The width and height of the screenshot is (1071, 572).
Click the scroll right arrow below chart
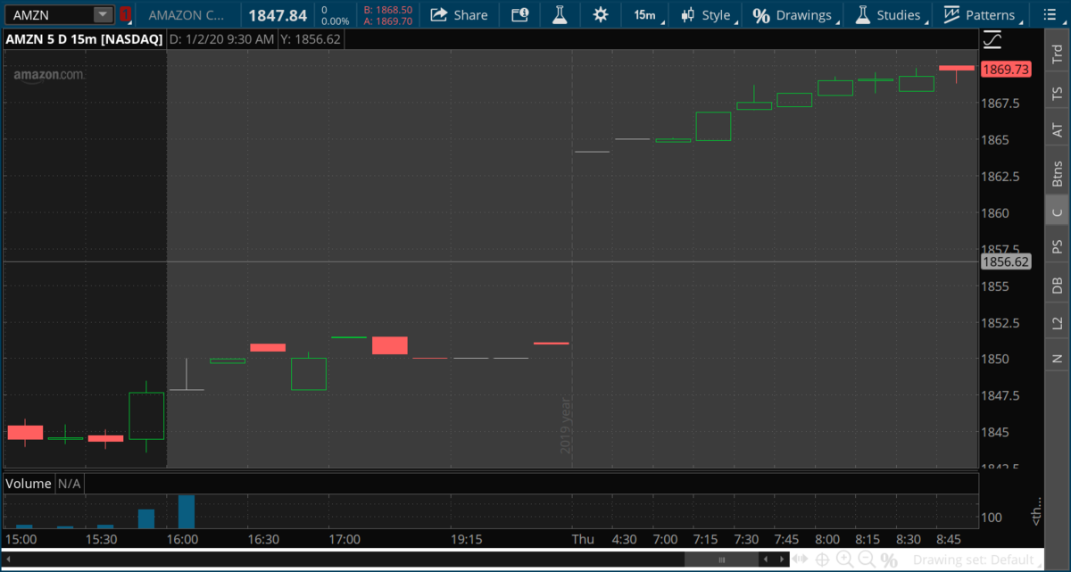click(x=782, y=560)
